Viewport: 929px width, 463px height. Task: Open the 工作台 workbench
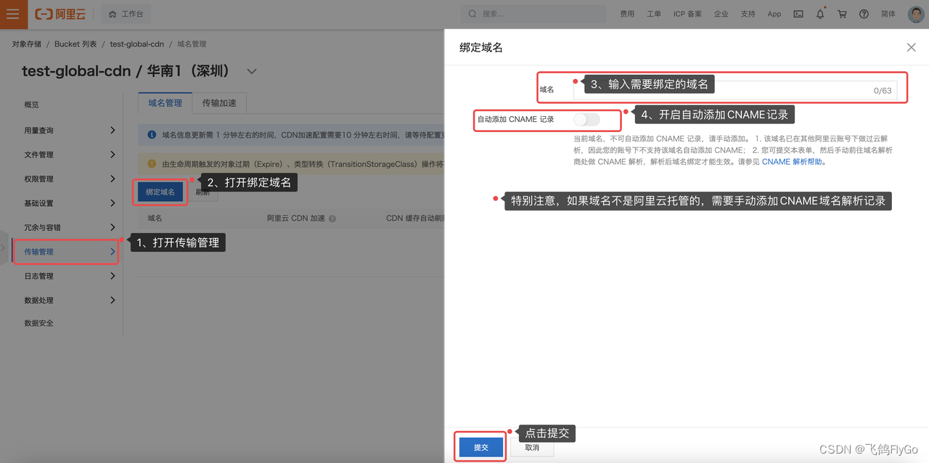[x=126, y=14]
